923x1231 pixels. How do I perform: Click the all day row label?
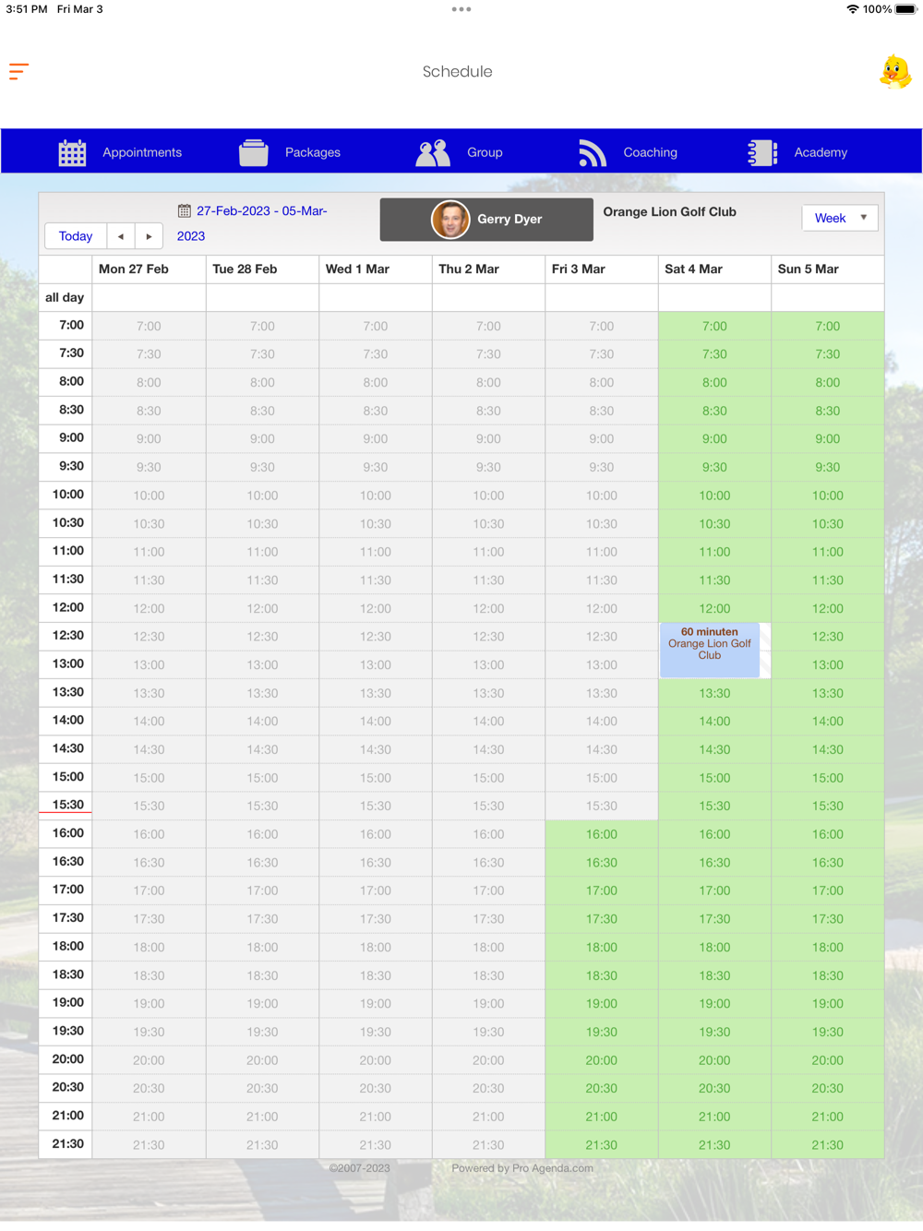click(x=65, y=297)
